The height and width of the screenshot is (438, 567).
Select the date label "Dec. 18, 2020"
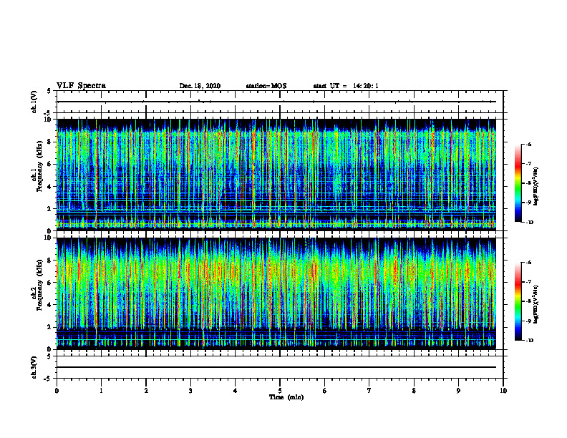(x=200, y=86)
